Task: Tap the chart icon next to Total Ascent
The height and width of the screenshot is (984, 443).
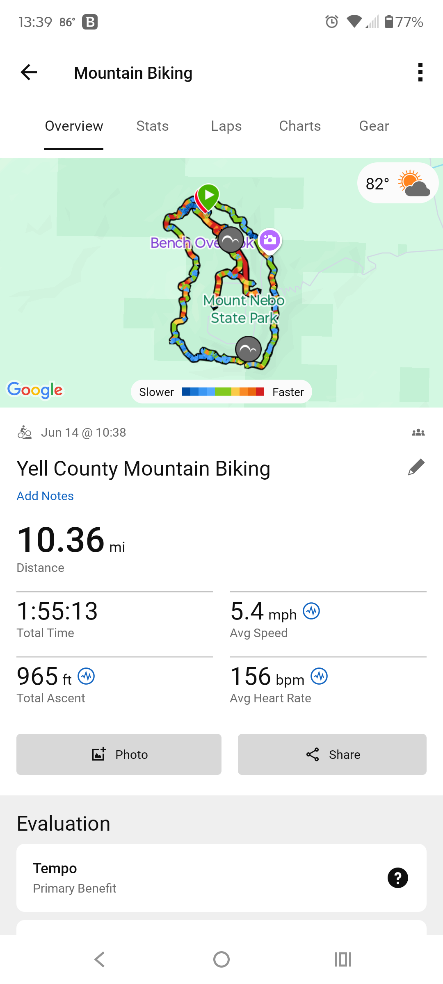Action: 86,676
